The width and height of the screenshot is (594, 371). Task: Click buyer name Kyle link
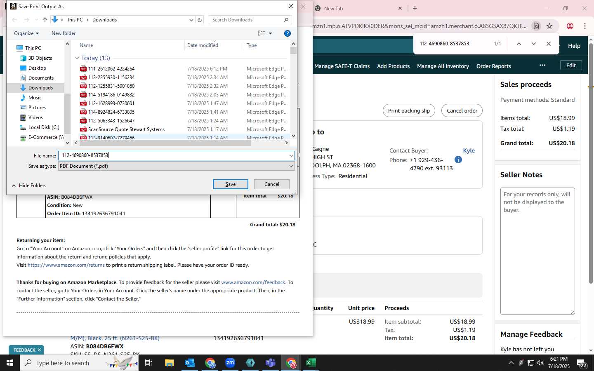(469, 150)
